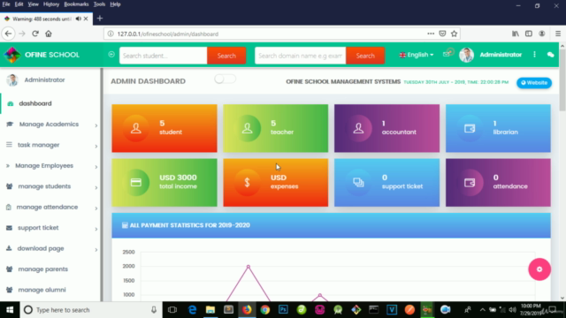The height and width of the screenshot is (318, 566).
Task: Click the librarian card wallet icon
Action: 470,128
